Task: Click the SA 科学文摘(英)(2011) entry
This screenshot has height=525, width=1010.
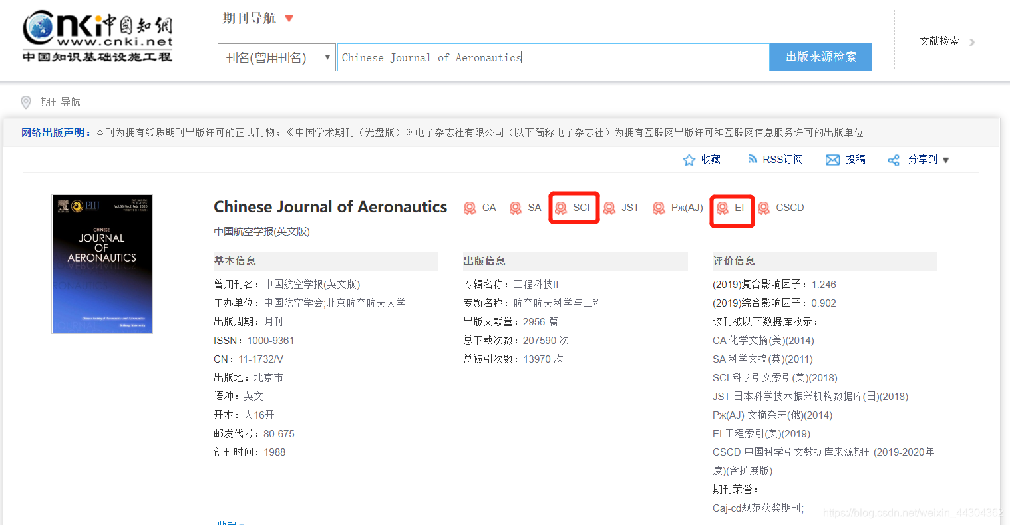Action: [762, 359]
